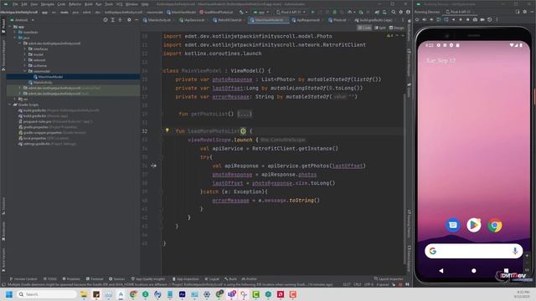Click the Collapse All icon in Project panel
Viewport: 536px width, 301px height.
tap(120, 20)
